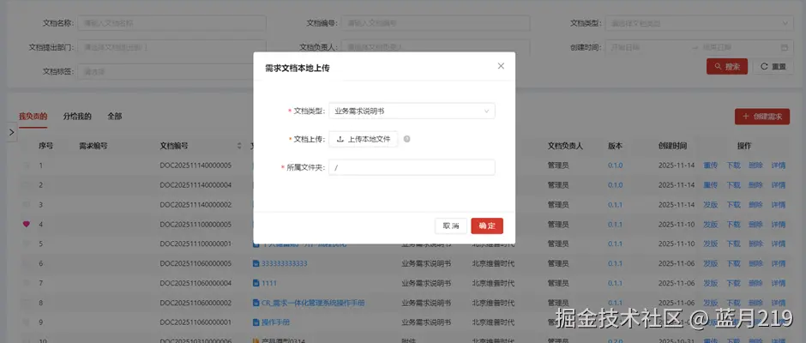Screen dimensions: 806x343
Task: Toggle the pink heart favorite on row 4
Action: (27, 224)
